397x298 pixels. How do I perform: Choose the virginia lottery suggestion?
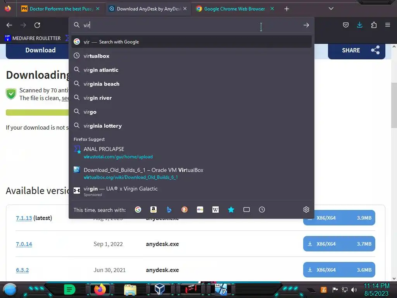[x=192, y=125]
